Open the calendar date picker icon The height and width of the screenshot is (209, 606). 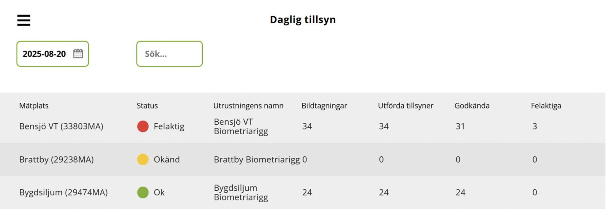pos(78,54)
